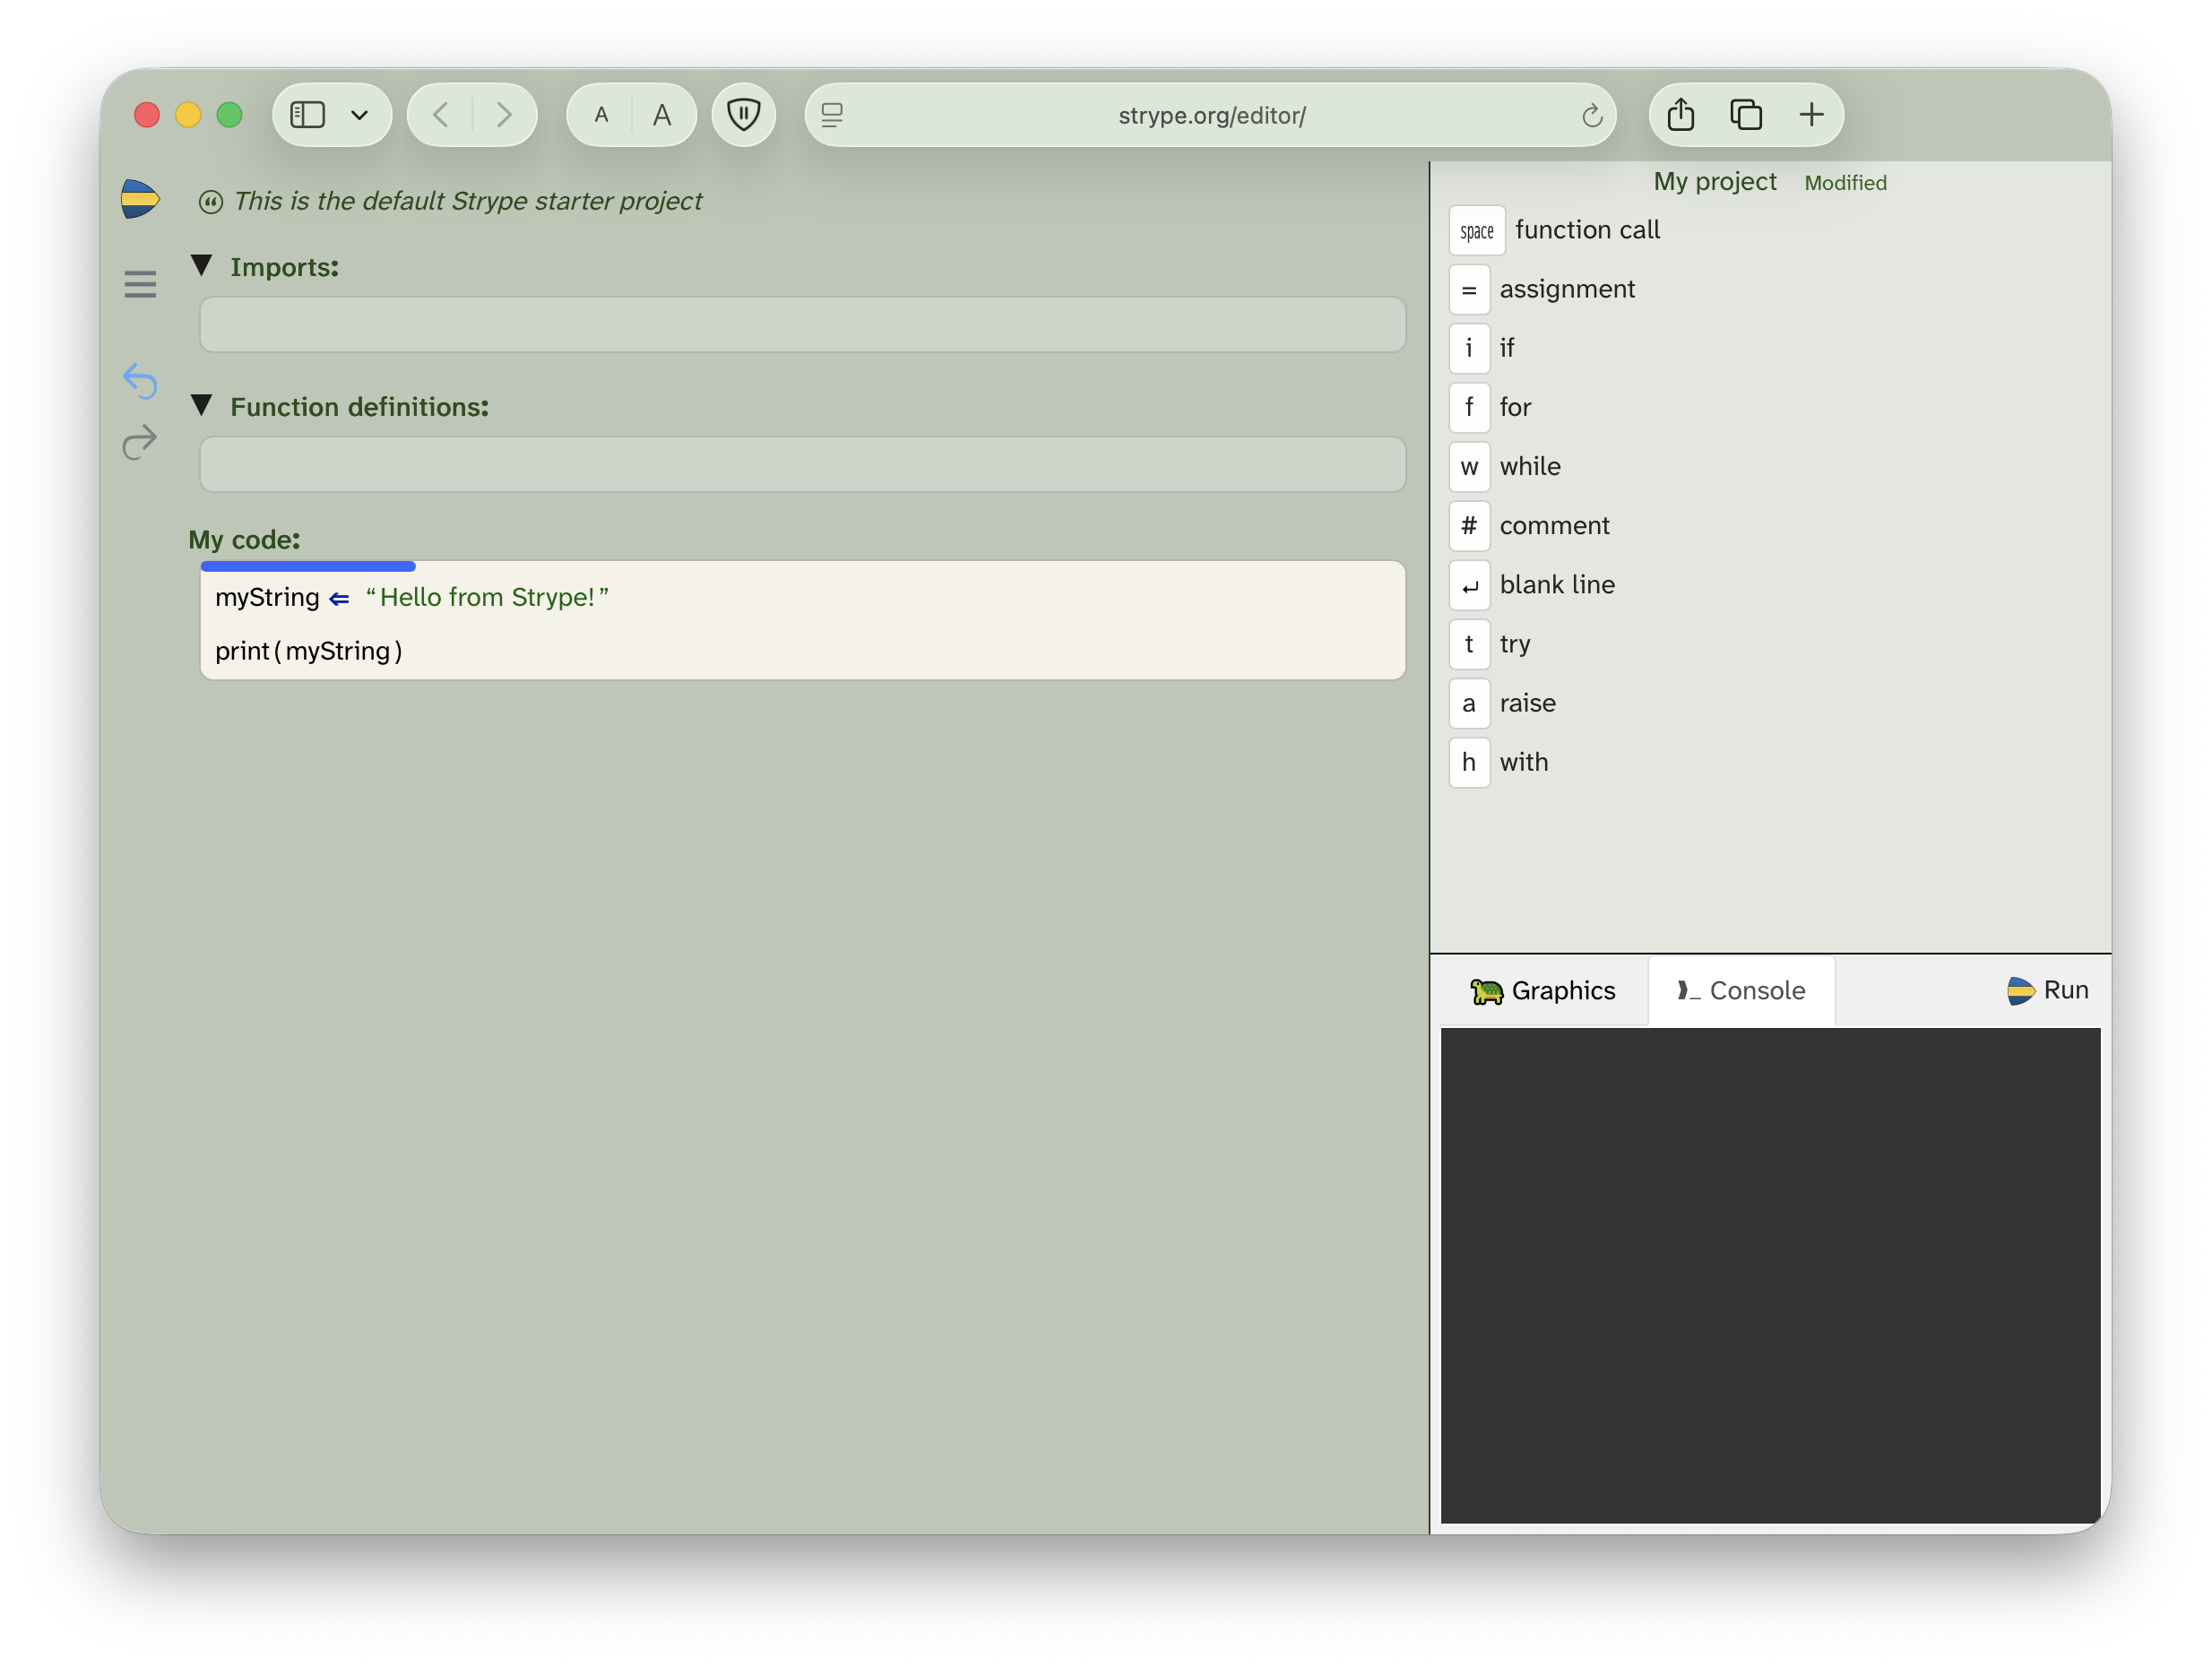Viewport: 2212px width, 1667px height.
Task: Click the My code heading
Action: (x=244, y=539)
